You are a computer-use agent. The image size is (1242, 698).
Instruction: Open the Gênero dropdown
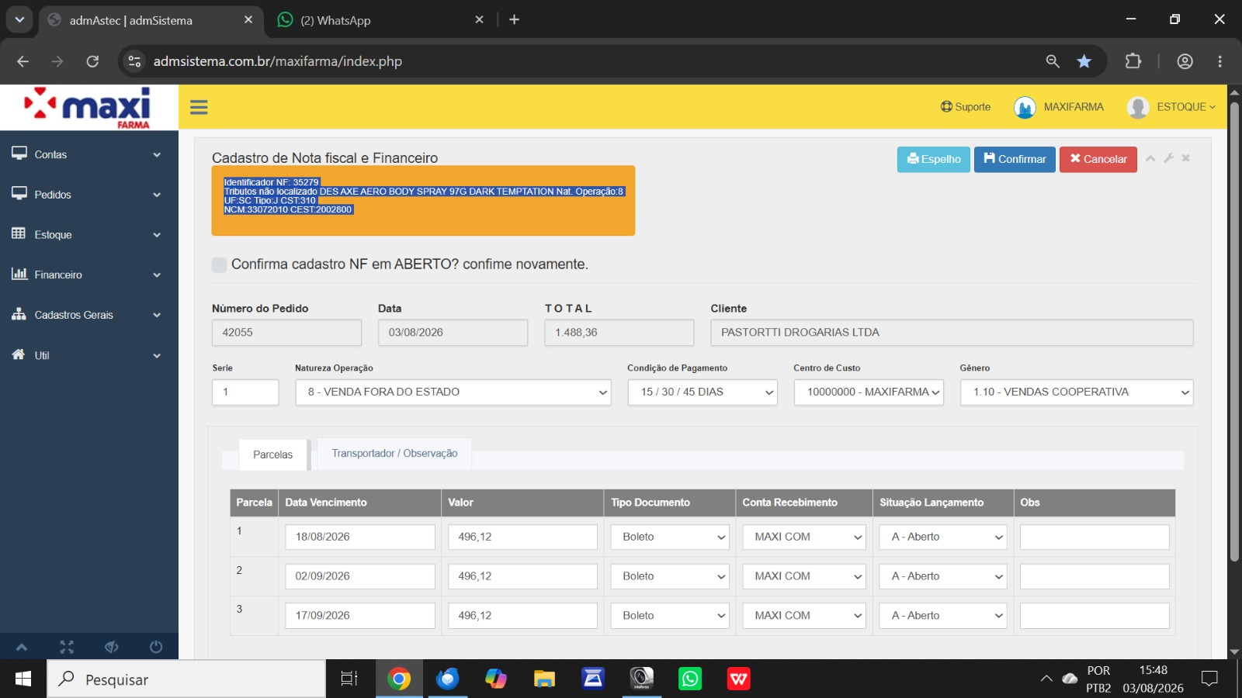click(x=1077, y=392)
